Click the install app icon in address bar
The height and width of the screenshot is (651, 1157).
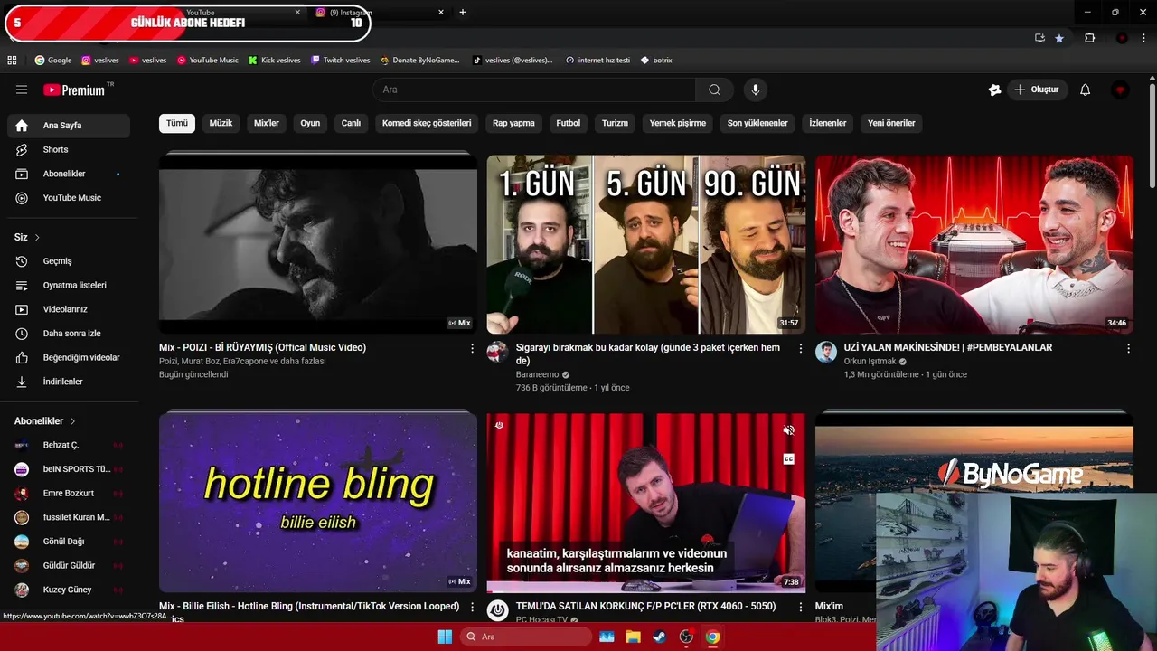click(x=1039, y=38)
